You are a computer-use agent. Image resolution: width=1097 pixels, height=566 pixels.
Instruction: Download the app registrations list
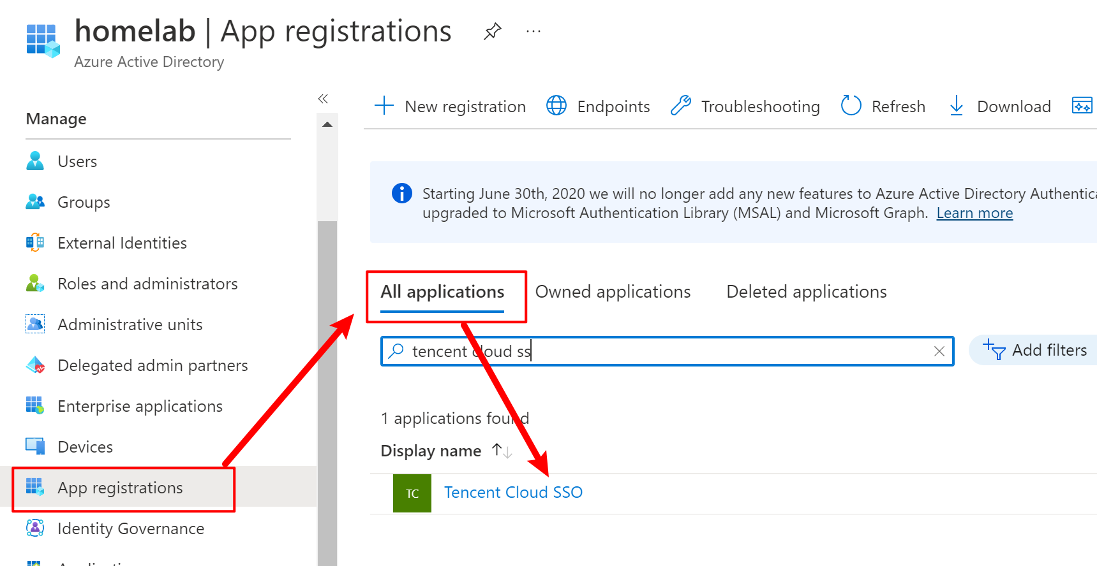pyautogui.click(x=999, y=106)
